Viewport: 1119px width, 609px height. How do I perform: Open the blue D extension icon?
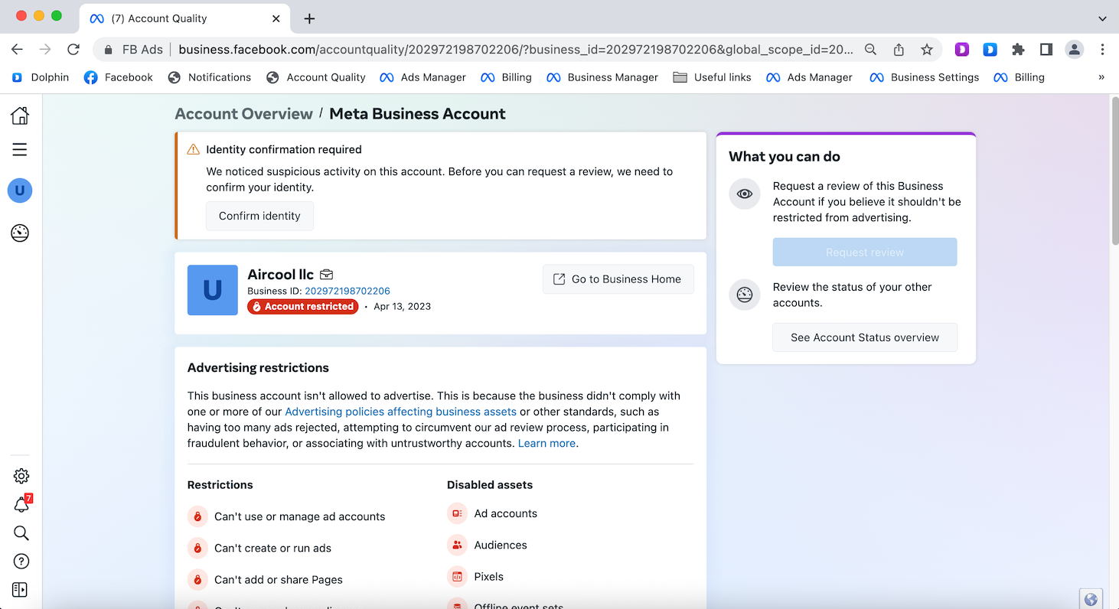[x=990, y=49]
